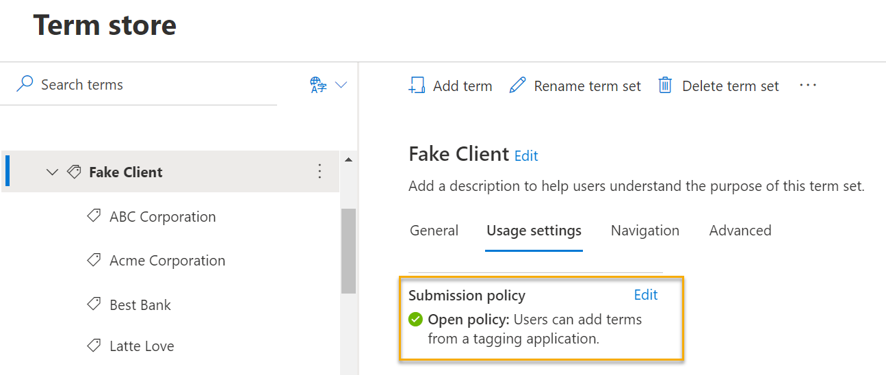The image size is (886, 375).
Task: Collapse the Fake Client term set
Action: (x=52, y=172)
